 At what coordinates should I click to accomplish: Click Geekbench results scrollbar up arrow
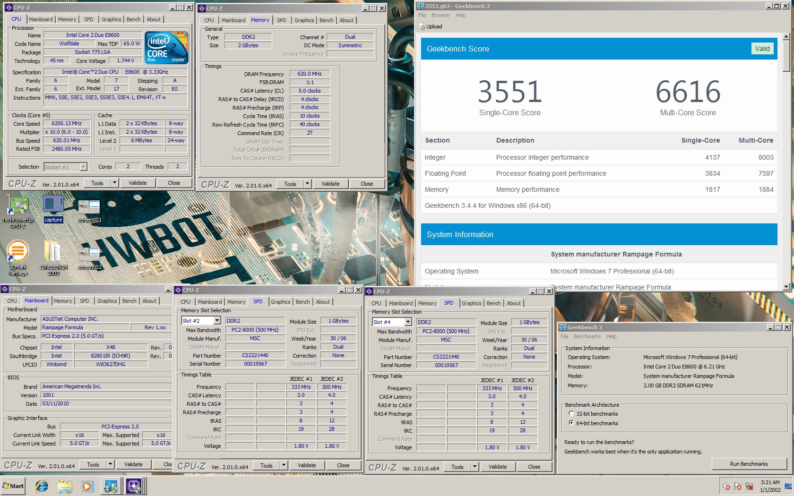pos(786,37)
